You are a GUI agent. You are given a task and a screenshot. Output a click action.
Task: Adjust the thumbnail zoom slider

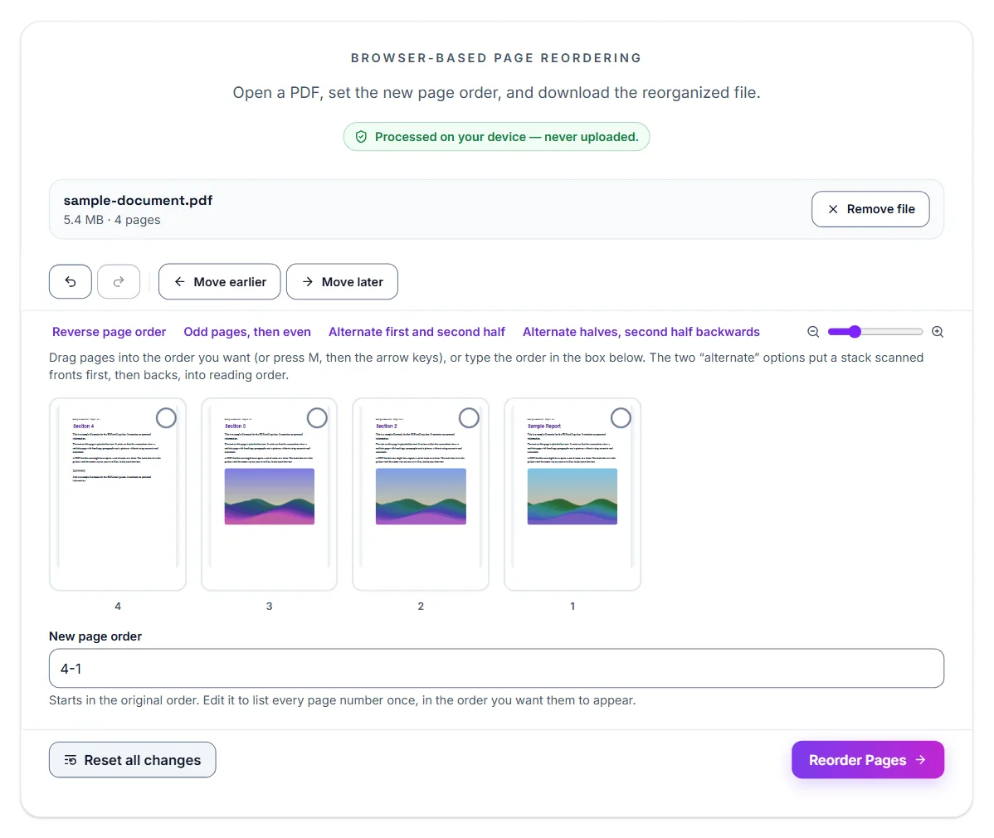point(875,332)
